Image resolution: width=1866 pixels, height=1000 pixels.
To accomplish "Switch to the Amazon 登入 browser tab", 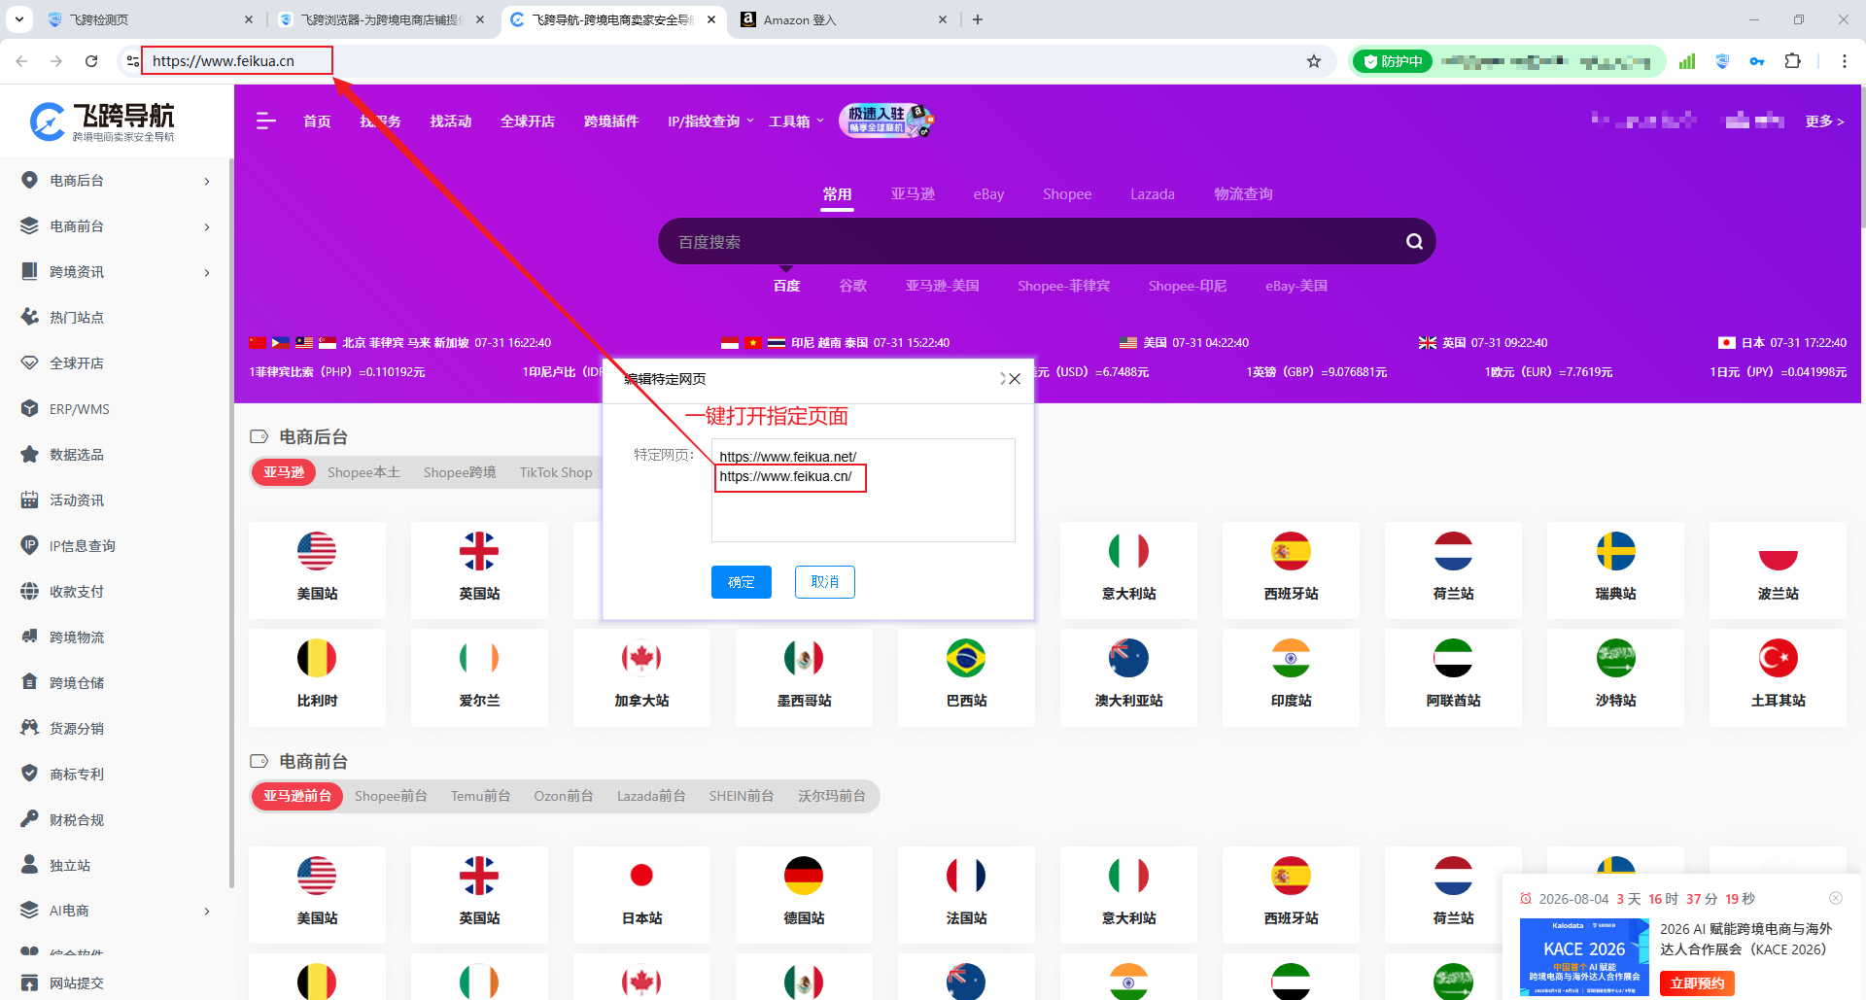I will coord(844,19).
